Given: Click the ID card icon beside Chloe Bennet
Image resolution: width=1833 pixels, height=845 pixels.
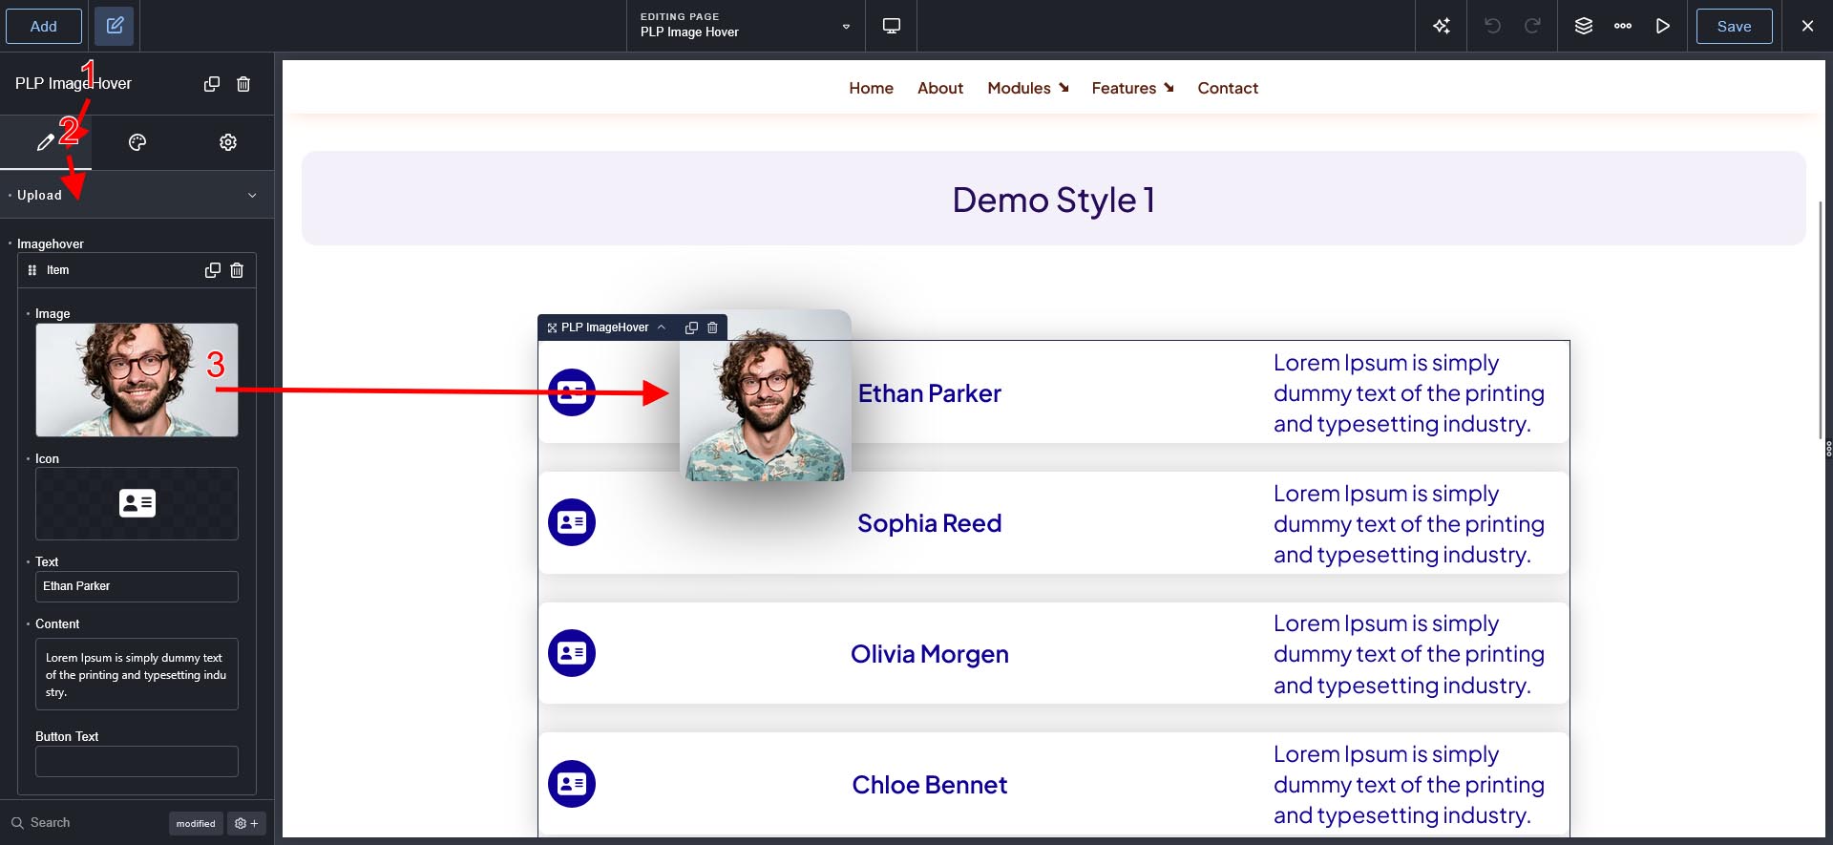Looking at the screenshot, I should pyautogui.click(x=572, y=784).
